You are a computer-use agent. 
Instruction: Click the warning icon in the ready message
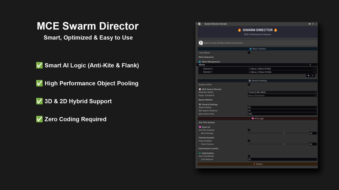click(200, 43)
